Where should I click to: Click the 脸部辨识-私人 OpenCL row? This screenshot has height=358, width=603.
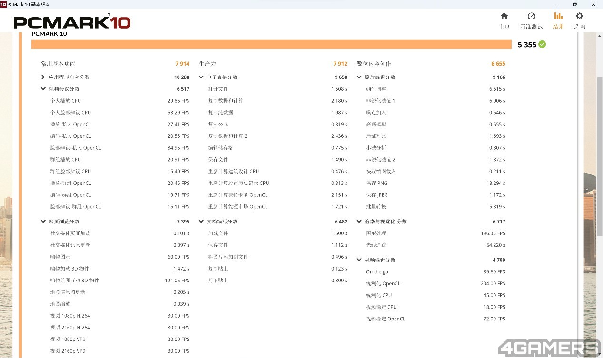(x=120, y=148)
